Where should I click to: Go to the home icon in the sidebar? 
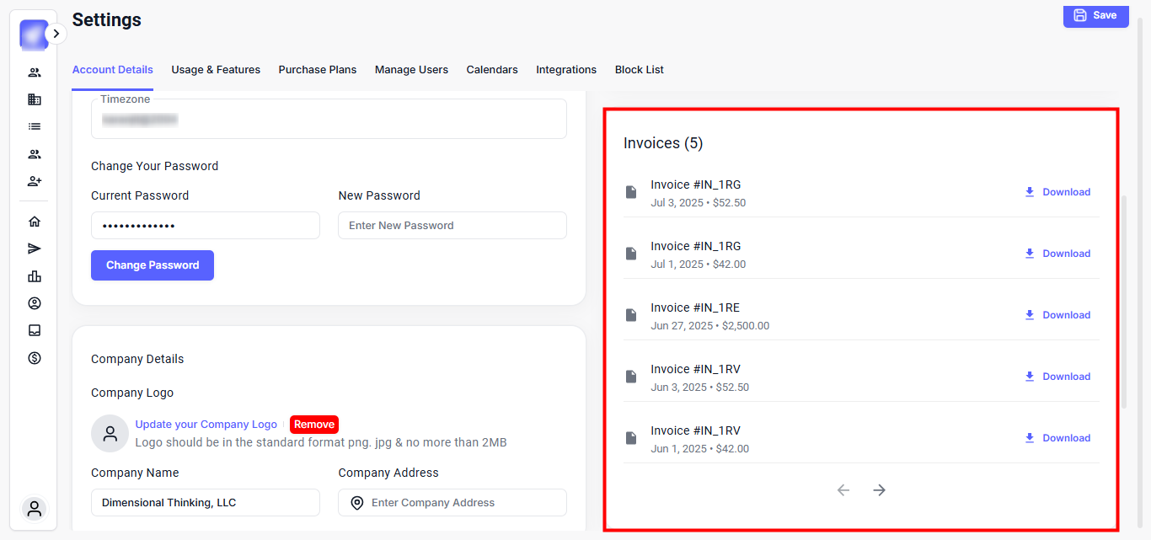pyautogui.click(x=35, y=222)
